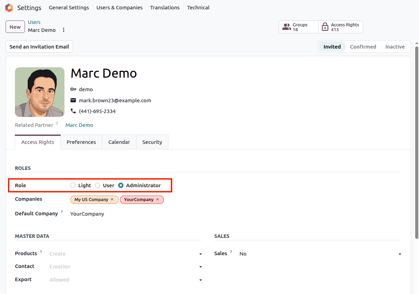This screenshot has width=419, height=294.
Task: Set the status to Invited
Action: tap(332, 47)
